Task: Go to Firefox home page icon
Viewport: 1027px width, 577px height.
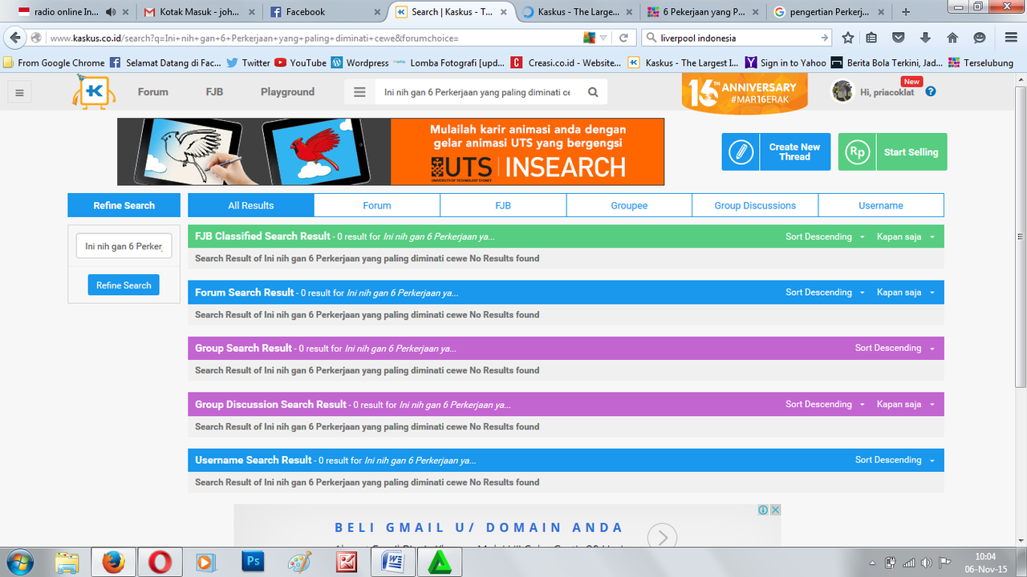Action: 952,38
